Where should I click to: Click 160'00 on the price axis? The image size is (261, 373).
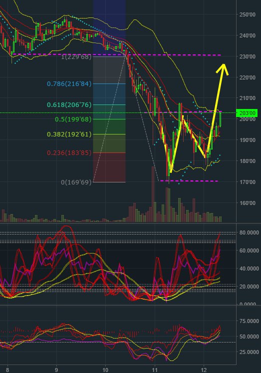(x=247, y=203)
